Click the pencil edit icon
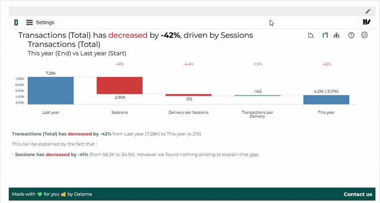This screenshot has height=203, width=380. tap(368, 11)
